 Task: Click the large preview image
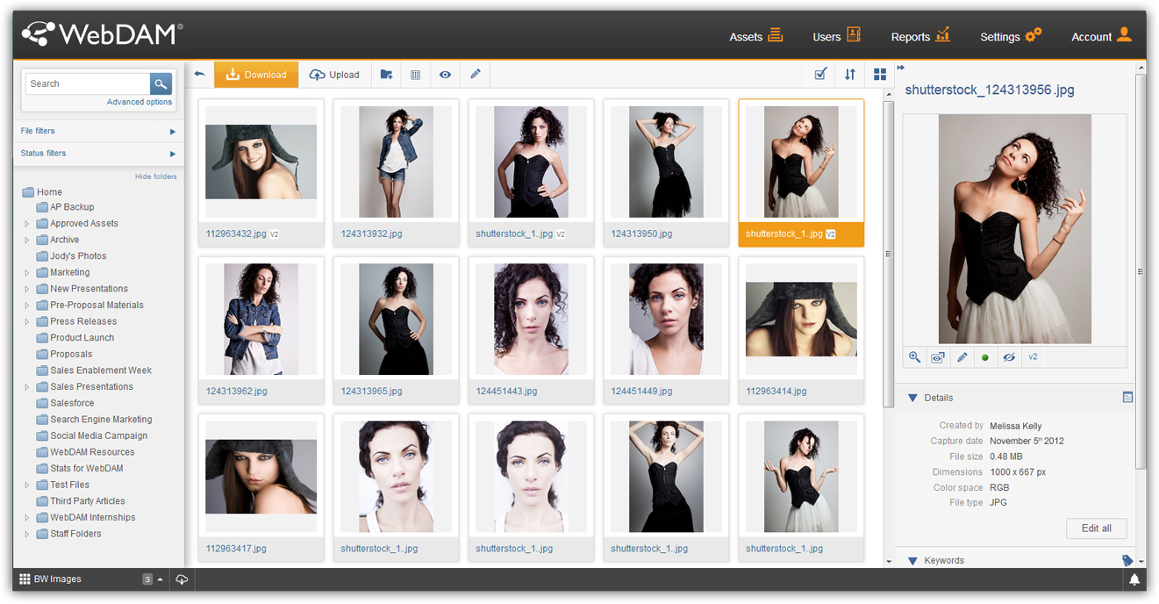[1015, 229]
